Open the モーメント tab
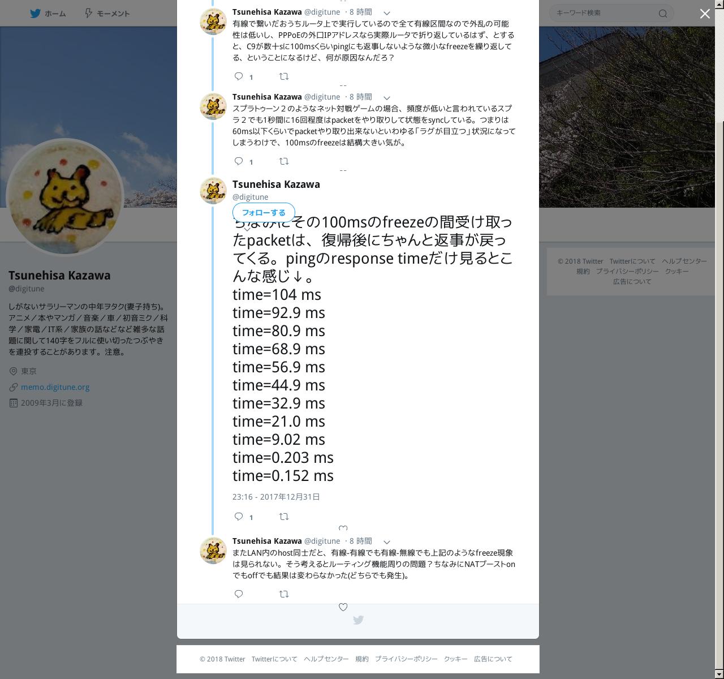This screenshot has width=724, height=679. 107,13
